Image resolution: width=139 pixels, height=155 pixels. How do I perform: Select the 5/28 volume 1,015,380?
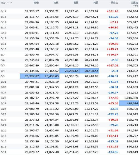tap(131, 98)
